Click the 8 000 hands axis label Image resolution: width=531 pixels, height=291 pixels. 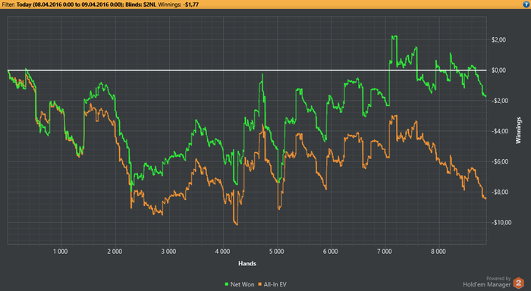438,252
